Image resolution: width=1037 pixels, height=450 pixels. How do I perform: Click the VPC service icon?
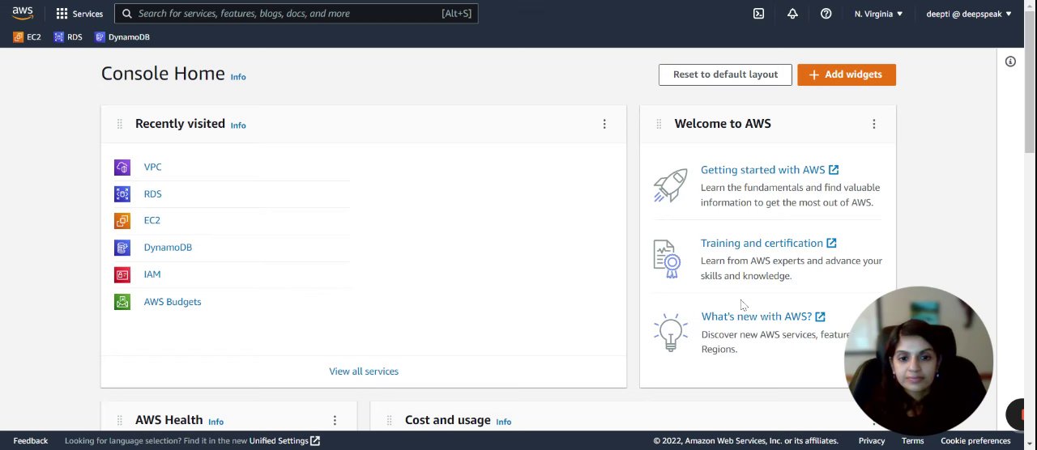[x=122, y=168]
